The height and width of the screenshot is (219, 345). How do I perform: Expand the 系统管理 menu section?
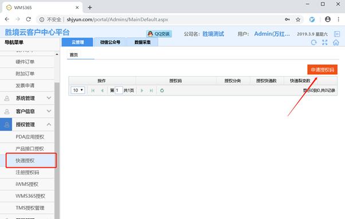tap(27, 98)
